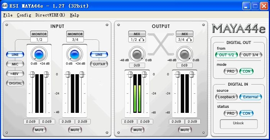Enable +48V phantom power

[x=15, y=73]
